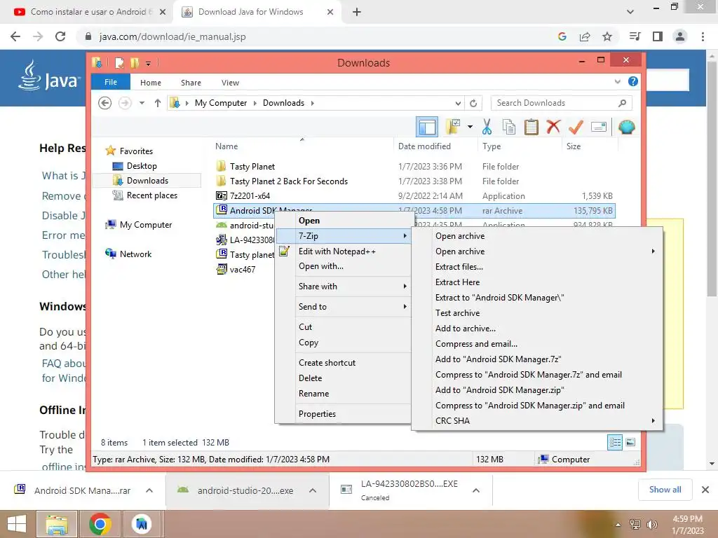The height and width of the screenshot is (538, 718).
Task: Refresh the Downloads folder view
Action: coord(473,103)
